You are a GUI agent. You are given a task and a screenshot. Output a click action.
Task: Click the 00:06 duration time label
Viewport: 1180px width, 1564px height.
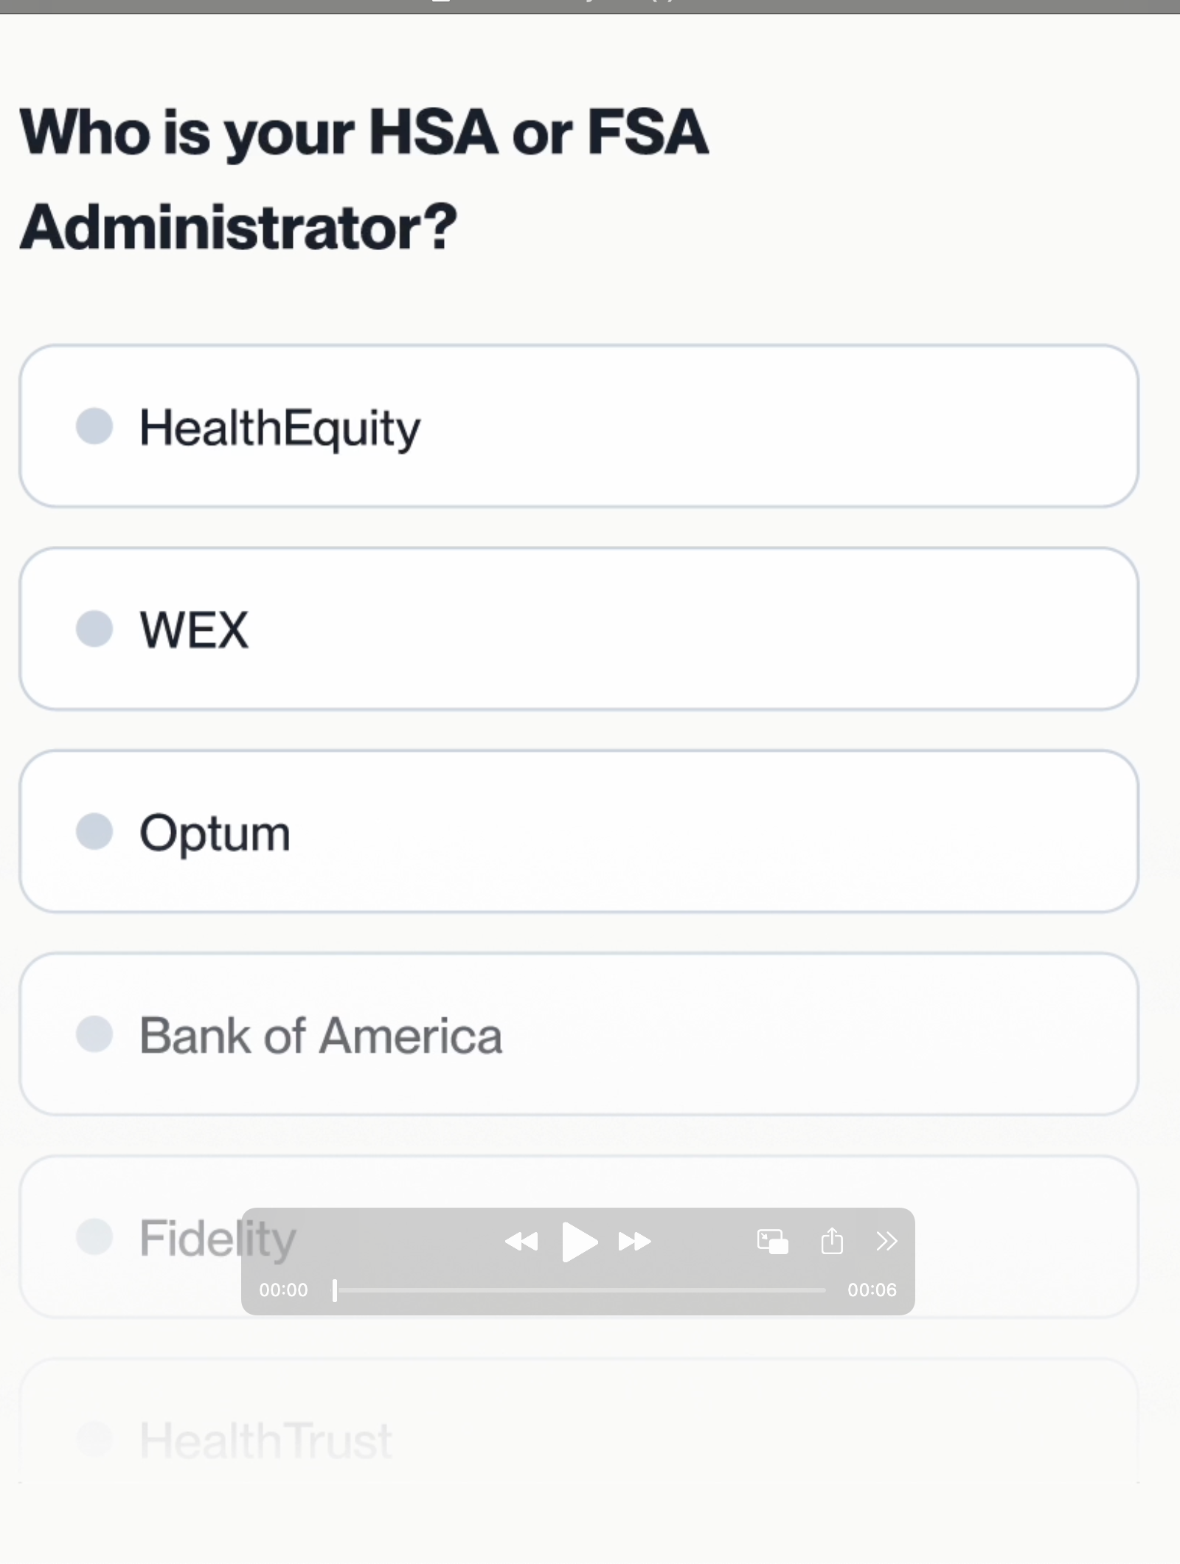(872, 1290)
